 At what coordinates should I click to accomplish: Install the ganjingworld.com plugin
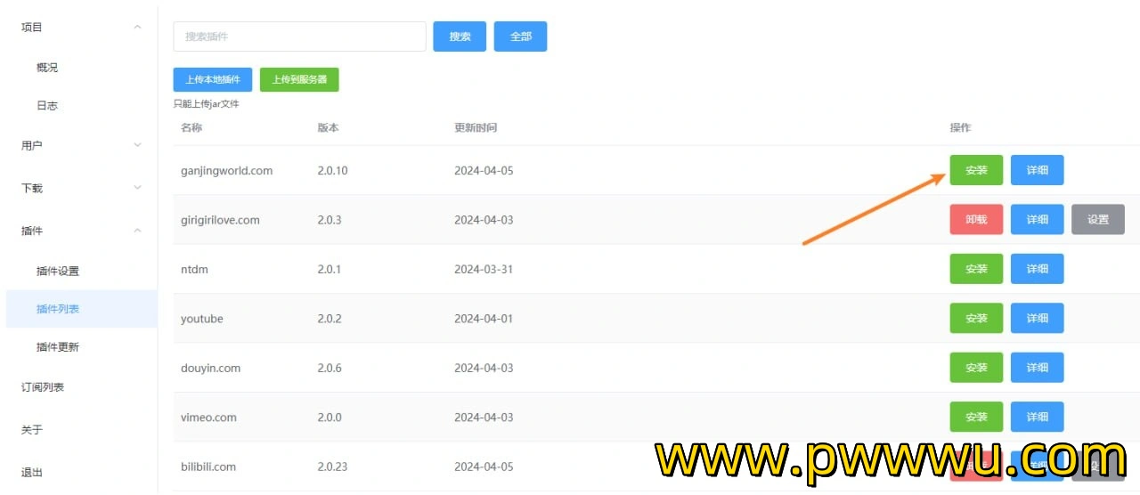pyautogui.click(x=976, y=170)
